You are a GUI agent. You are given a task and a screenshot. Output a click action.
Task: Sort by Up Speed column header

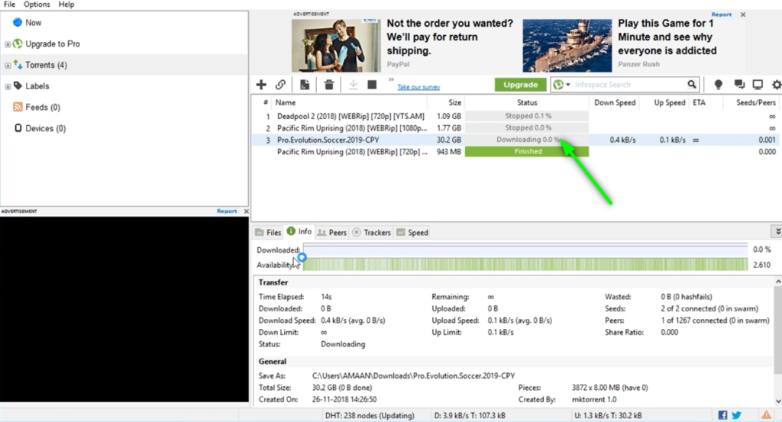(x=664, y=102)
